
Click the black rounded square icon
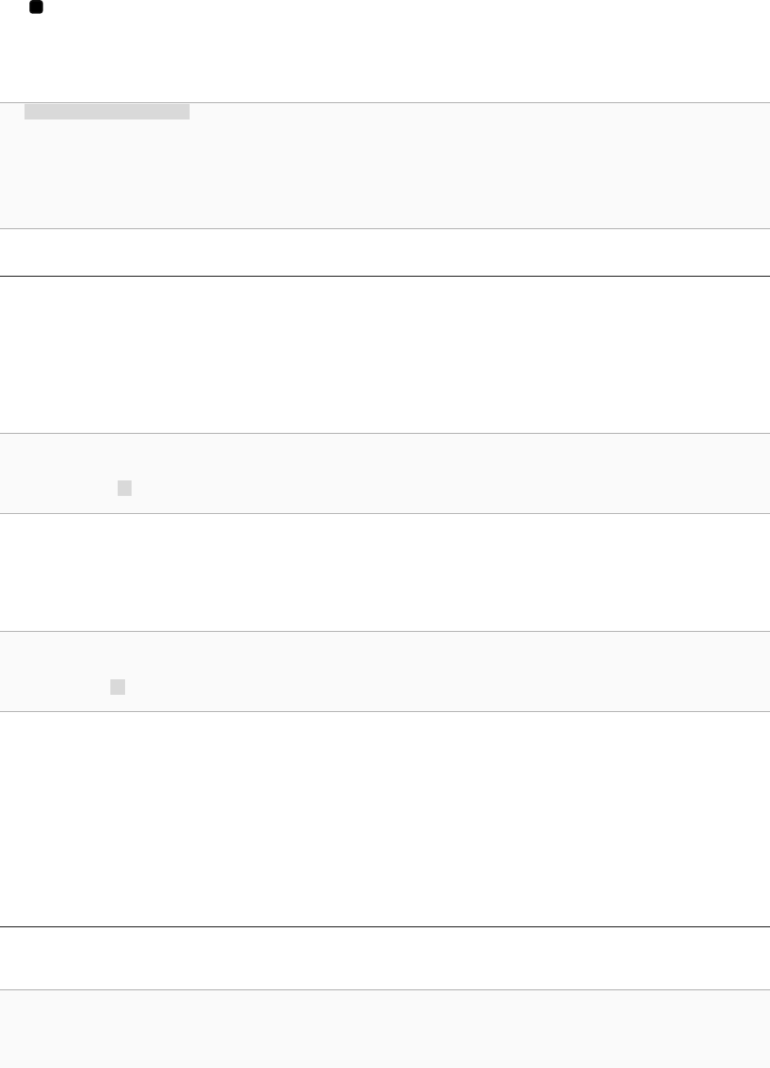coord(36,7)
